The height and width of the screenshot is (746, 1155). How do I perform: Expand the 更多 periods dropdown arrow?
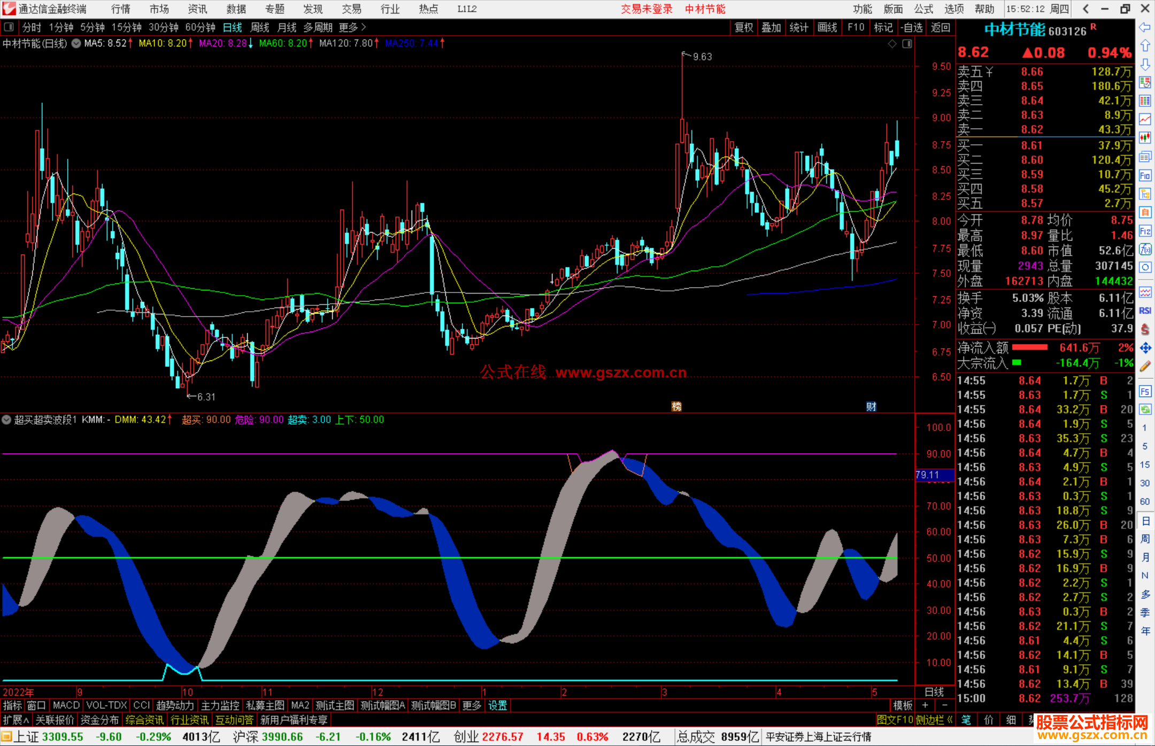364,27
